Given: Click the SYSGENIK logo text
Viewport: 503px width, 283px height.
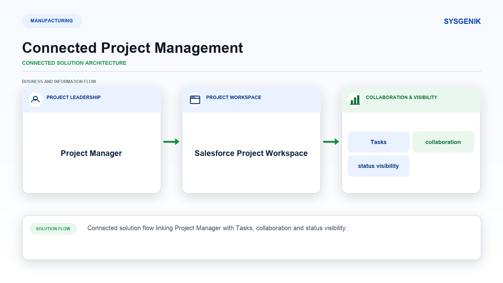Looking at the screenshot, I should pos(462,21).
